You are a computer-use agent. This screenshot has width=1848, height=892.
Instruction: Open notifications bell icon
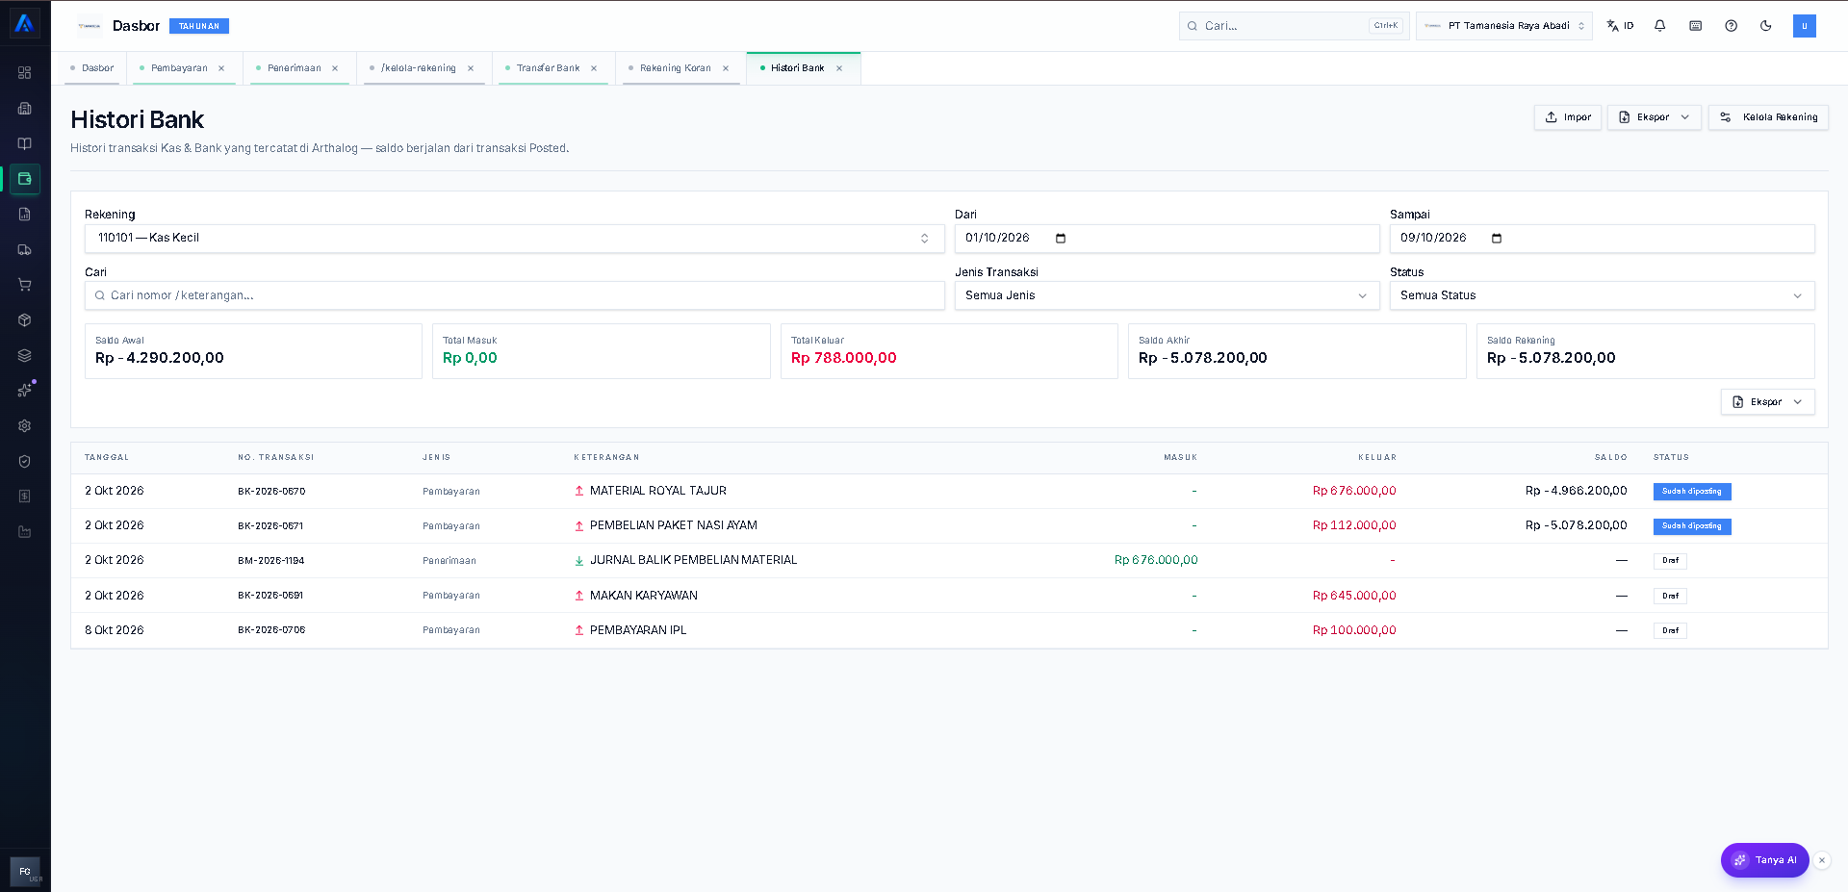coord(1660,26)
